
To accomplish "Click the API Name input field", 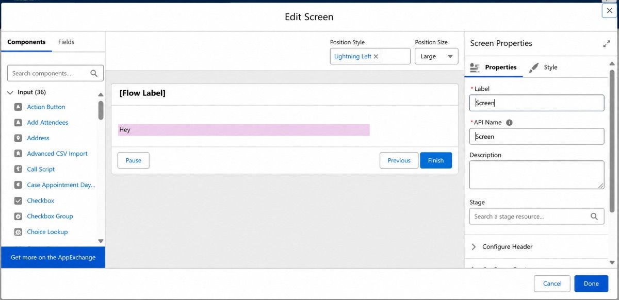I will (536, 136).
